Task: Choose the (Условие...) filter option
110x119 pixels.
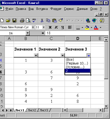Action: coord(75,67)
